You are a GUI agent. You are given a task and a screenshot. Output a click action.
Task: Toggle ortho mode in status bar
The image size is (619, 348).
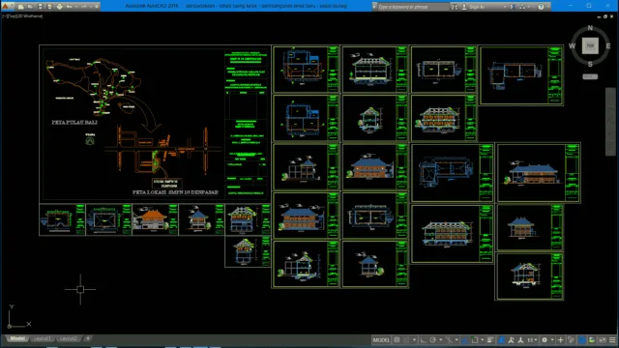click(x=424, y=340)
